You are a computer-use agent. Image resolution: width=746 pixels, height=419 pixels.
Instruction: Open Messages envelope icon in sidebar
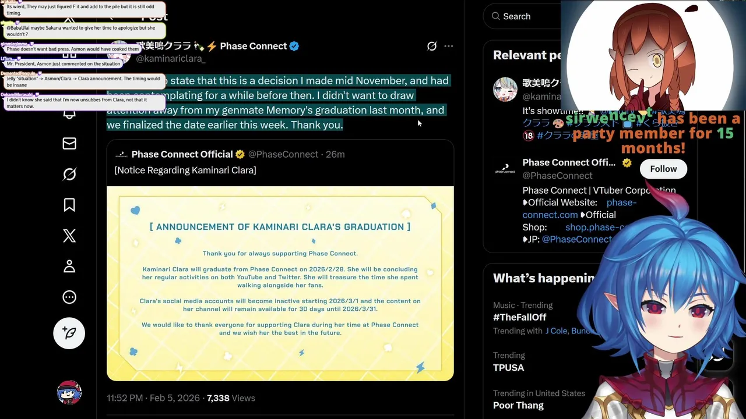click(69, 143)
